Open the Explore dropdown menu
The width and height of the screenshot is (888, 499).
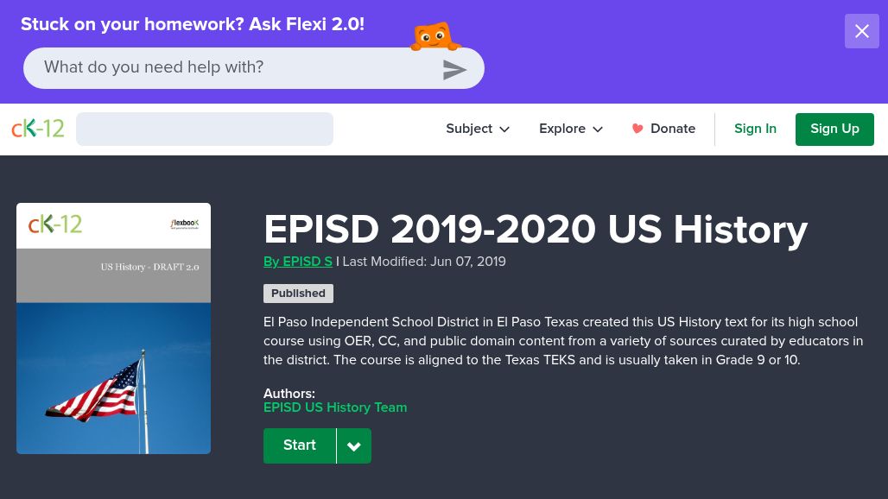tap(570, 129)
